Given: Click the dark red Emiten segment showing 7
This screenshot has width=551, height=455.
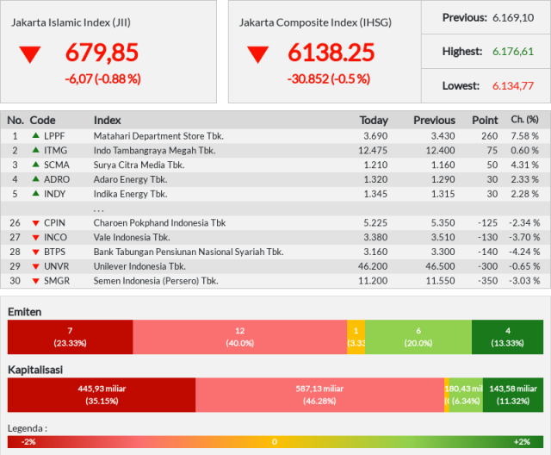Looking at the screenshot, I should click(x=71, y=337).
